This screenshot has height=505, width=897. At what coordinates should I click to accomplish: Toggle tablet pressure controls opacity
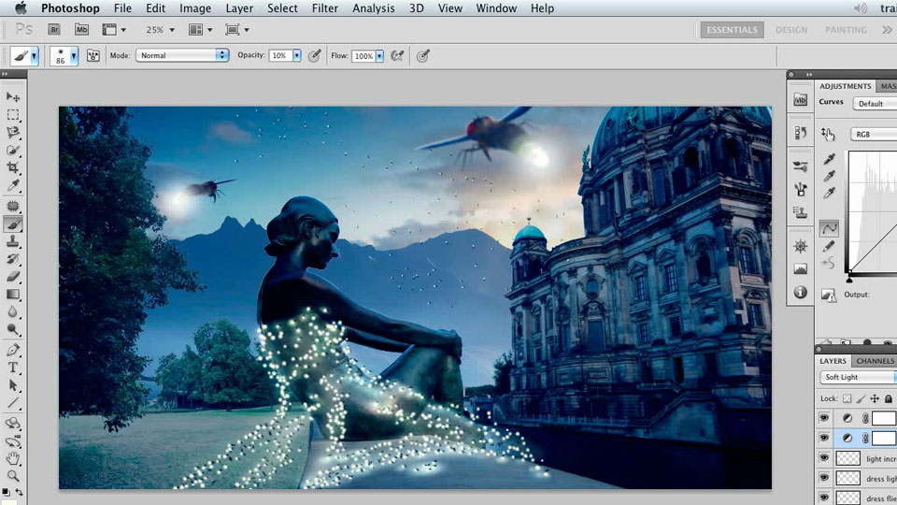click(x=314, y=55)
